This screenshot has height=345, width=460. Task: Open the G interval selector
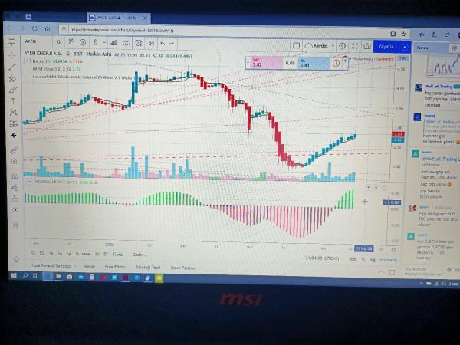[x=59, y=42]
